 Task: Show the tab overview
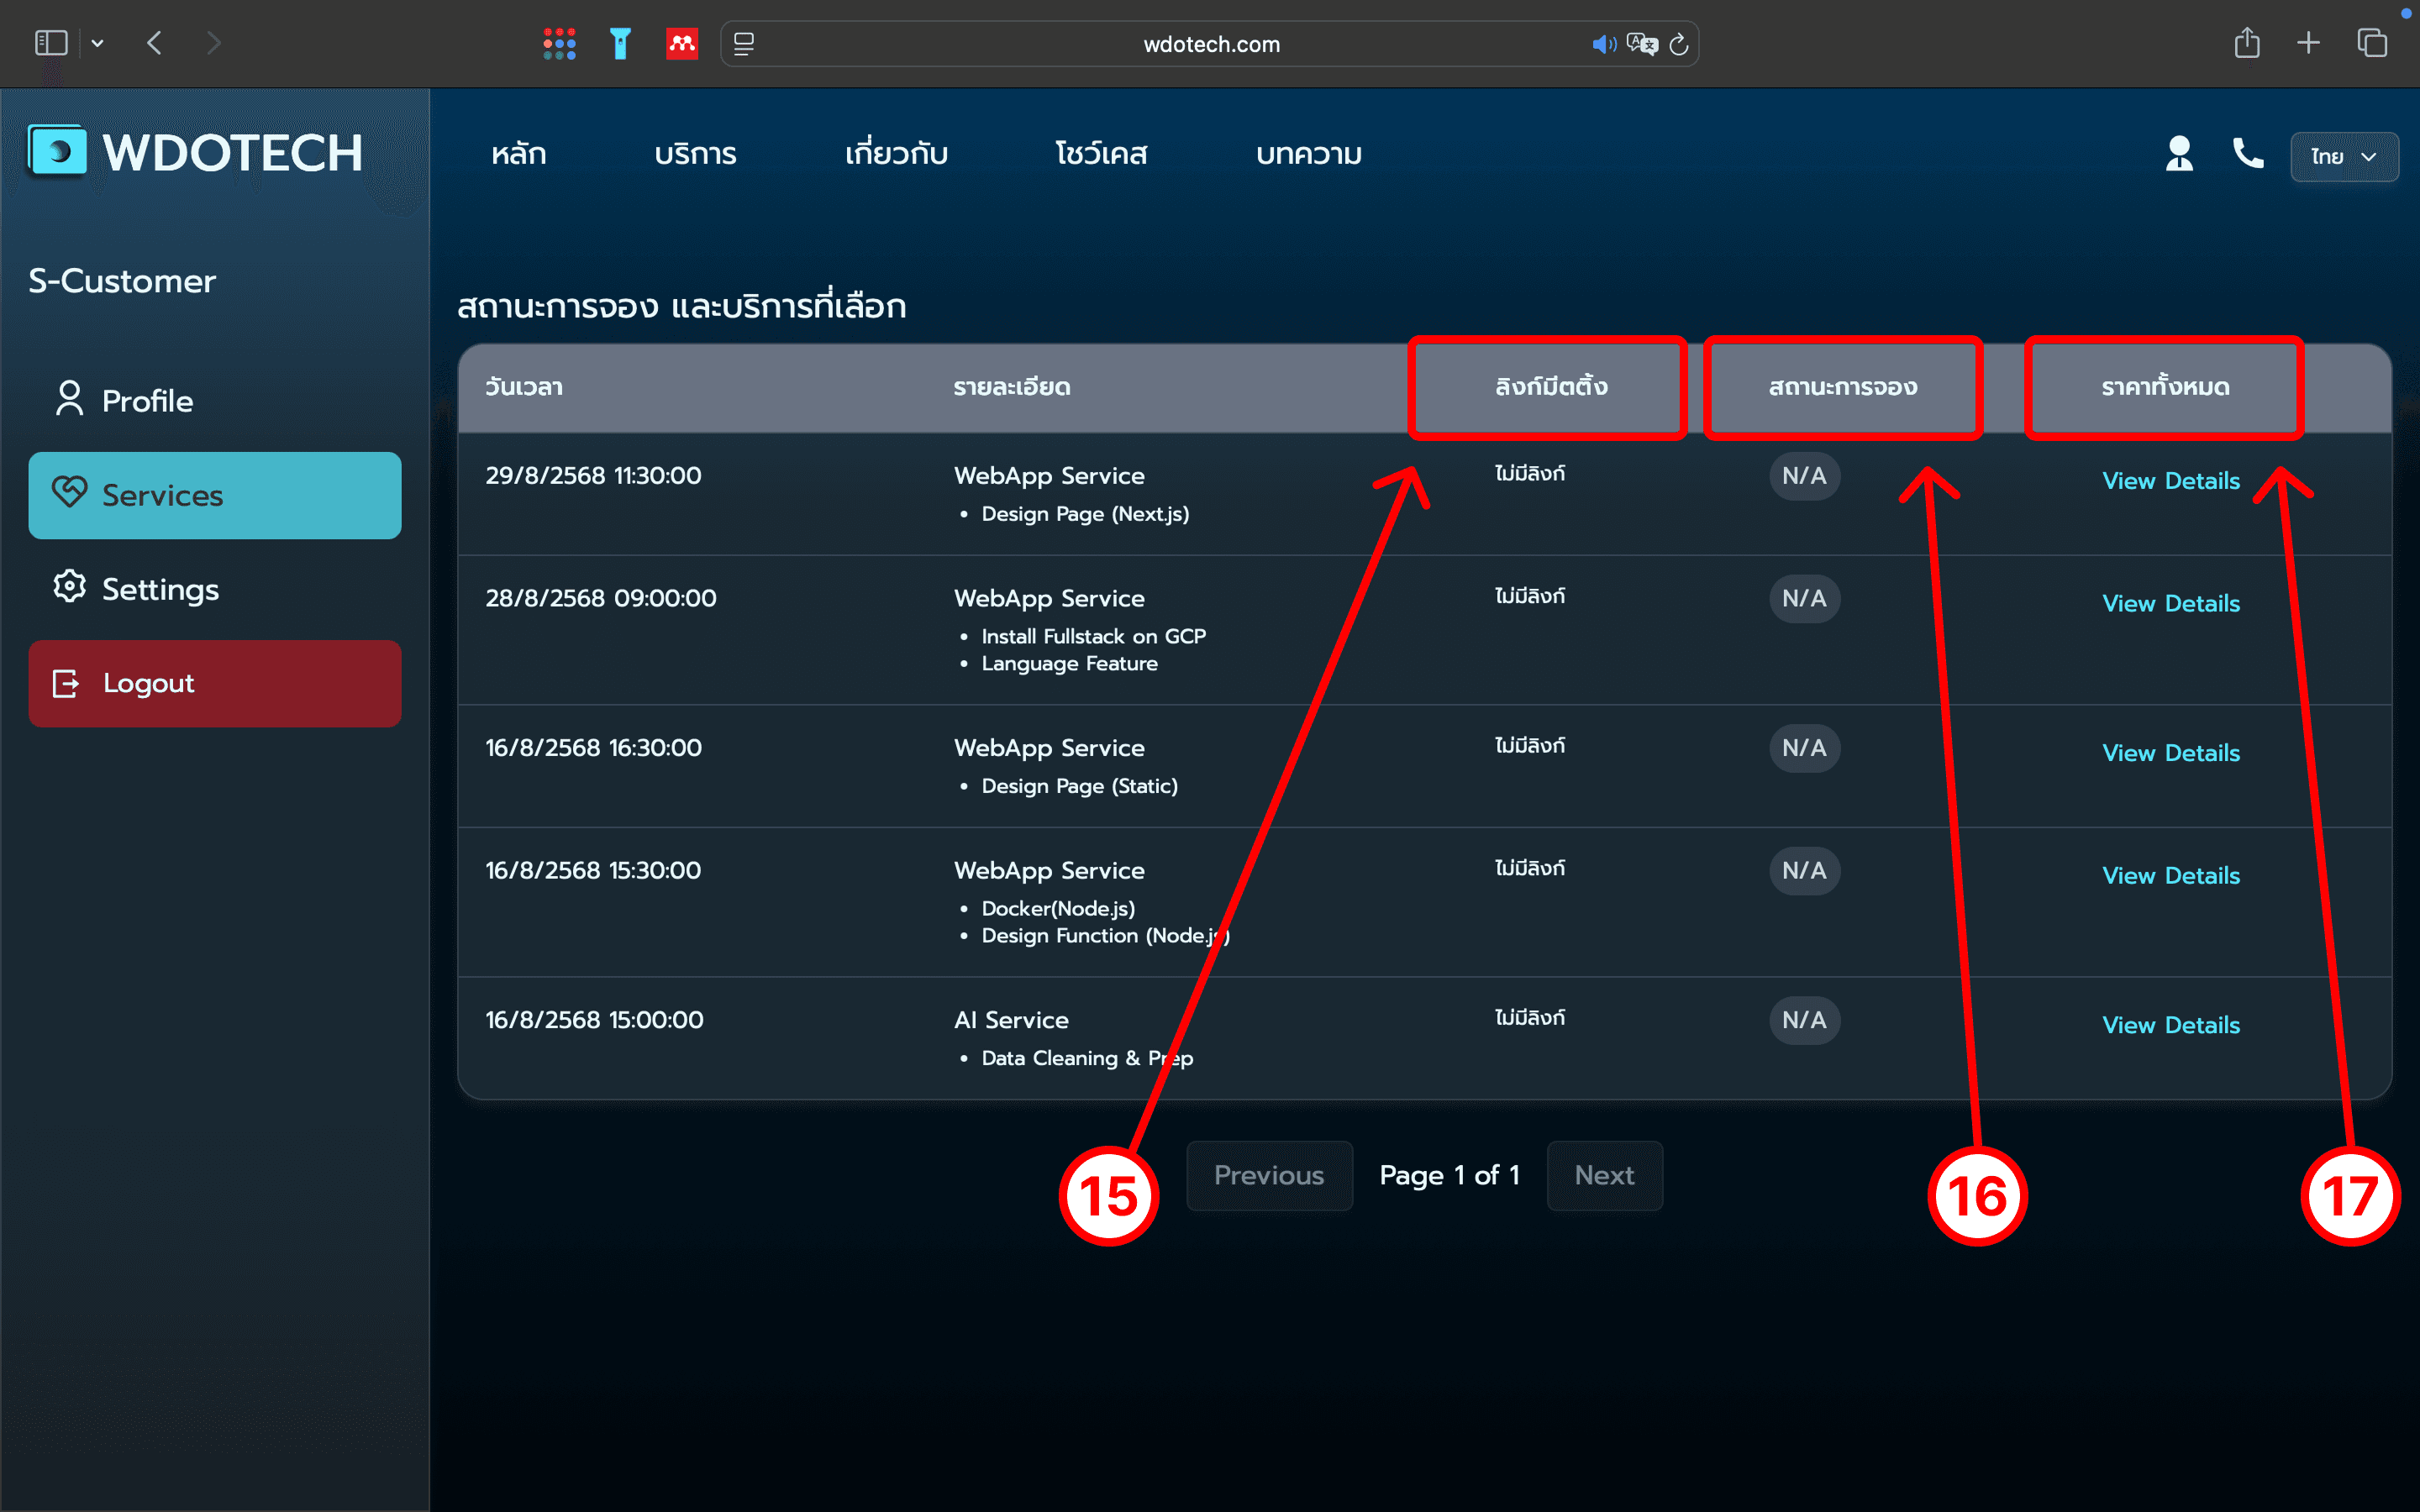pos(2372,43)
